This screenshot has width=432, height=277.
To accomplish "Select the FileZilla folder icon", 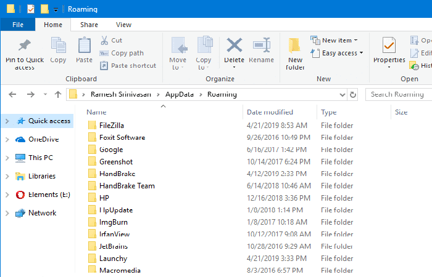I will 92,125.
